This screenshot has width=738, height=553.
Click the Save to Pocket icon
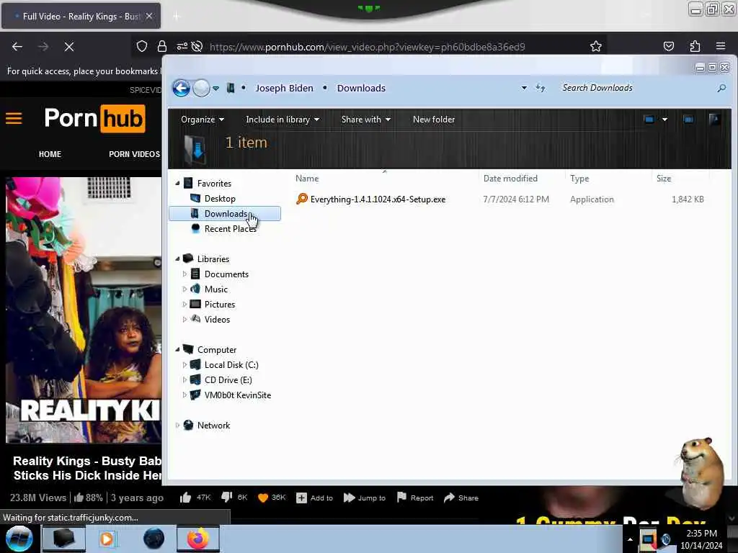668,47
